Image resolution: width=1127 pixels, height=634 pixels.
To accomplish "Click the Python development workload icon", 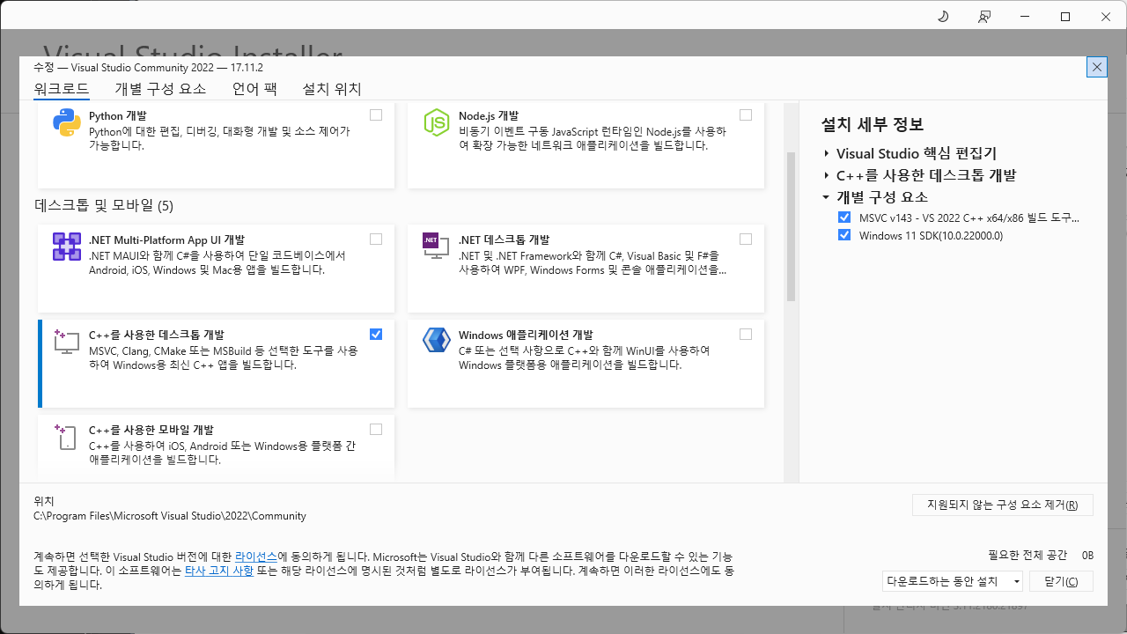I will 67,122.
